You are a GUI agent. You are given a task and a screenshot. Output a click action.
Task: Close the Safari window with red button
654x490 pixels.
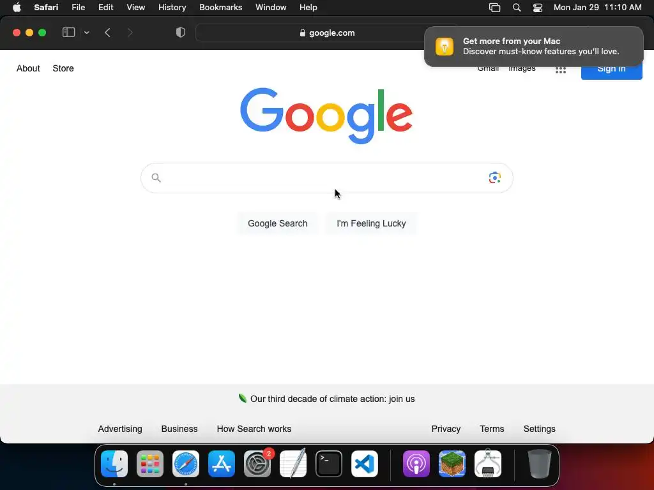[x=17, y=33]
